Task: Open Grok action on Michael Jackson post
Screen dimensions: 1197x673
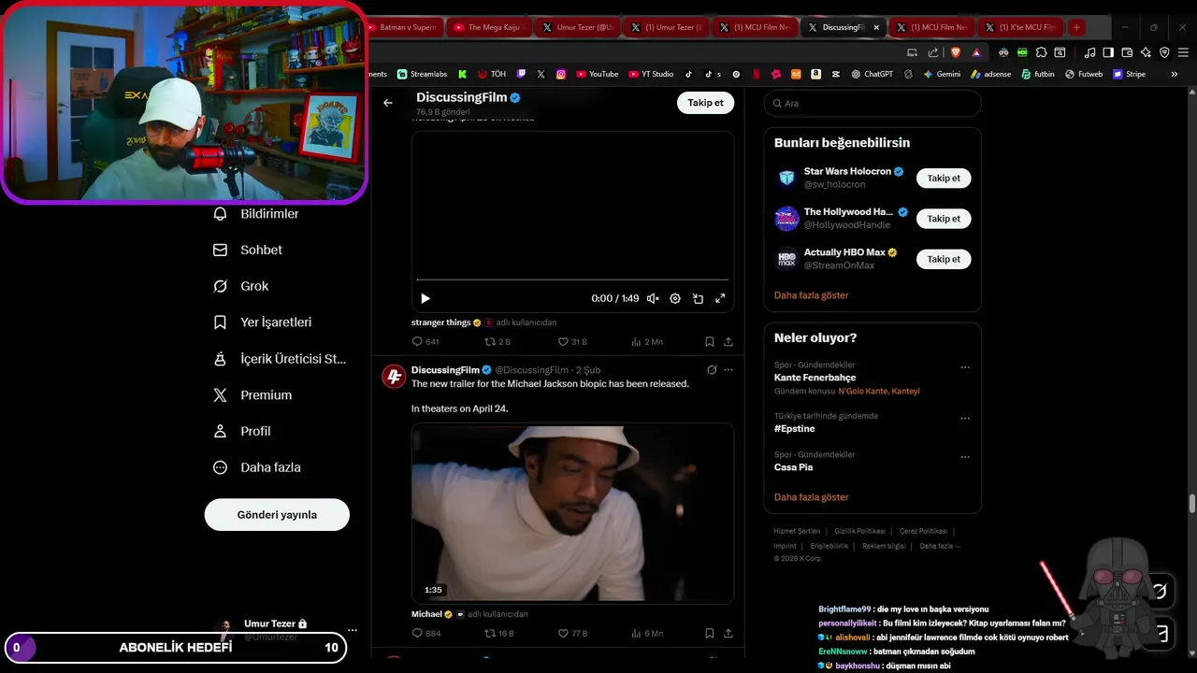Action: (x=712, y=370)
